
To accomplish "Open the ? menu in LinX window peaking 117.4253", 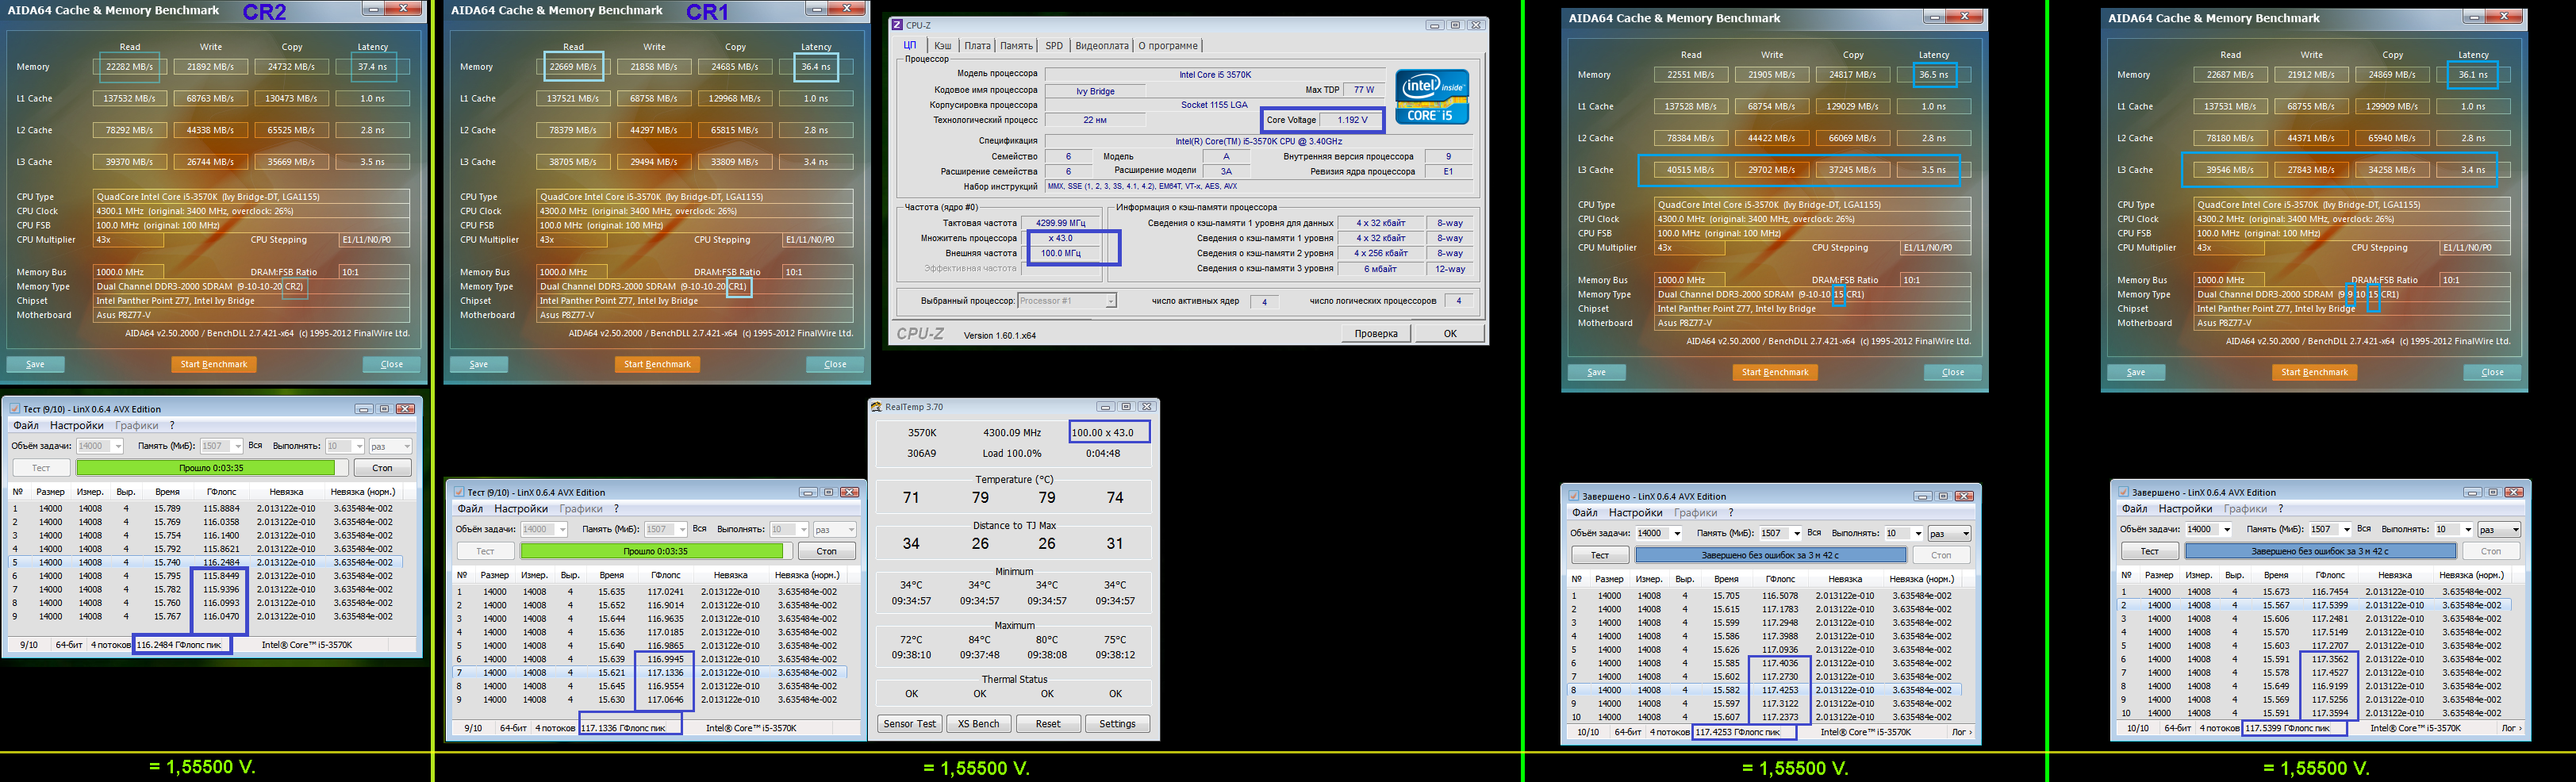I will click(x=1730, y=513).
